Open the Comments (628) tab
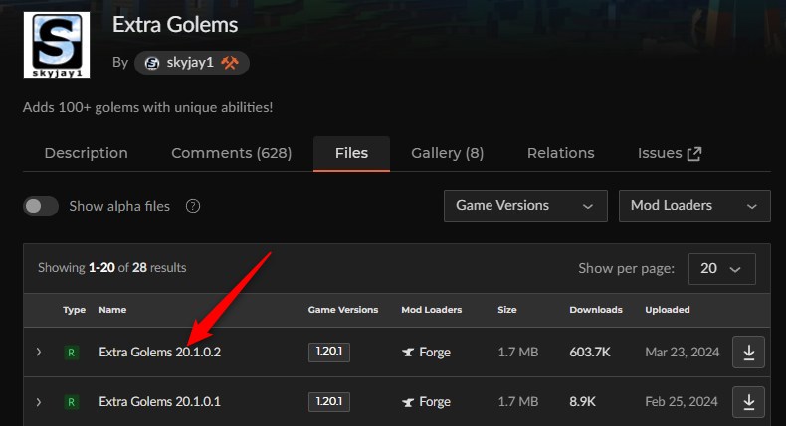Screen dimensions: 786x426 point(231,153)
